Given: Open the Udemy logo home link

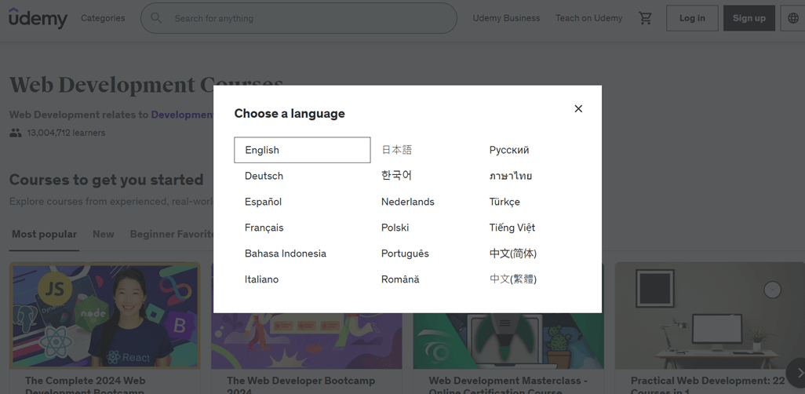Looking at the screenshot, I should [x=38, y=18].
